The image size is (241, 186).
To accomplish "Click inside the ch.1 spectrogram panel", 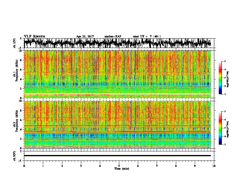I will tap(117, 74).
